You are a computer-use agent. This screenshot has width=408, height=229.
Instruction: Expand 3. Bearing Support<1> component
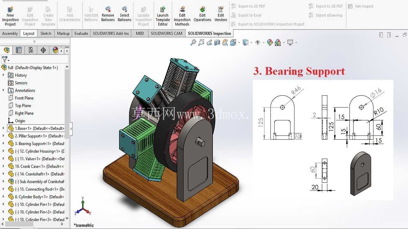pos(4,143)
